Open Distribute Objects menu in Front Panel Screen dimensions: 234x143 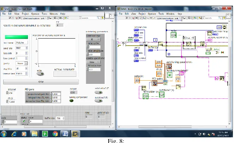56,18
